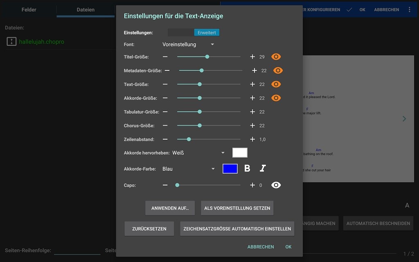The image size is (419, 262).
Task: Click the Seiten-Reihenfolge input field
Action: [77, 251]
